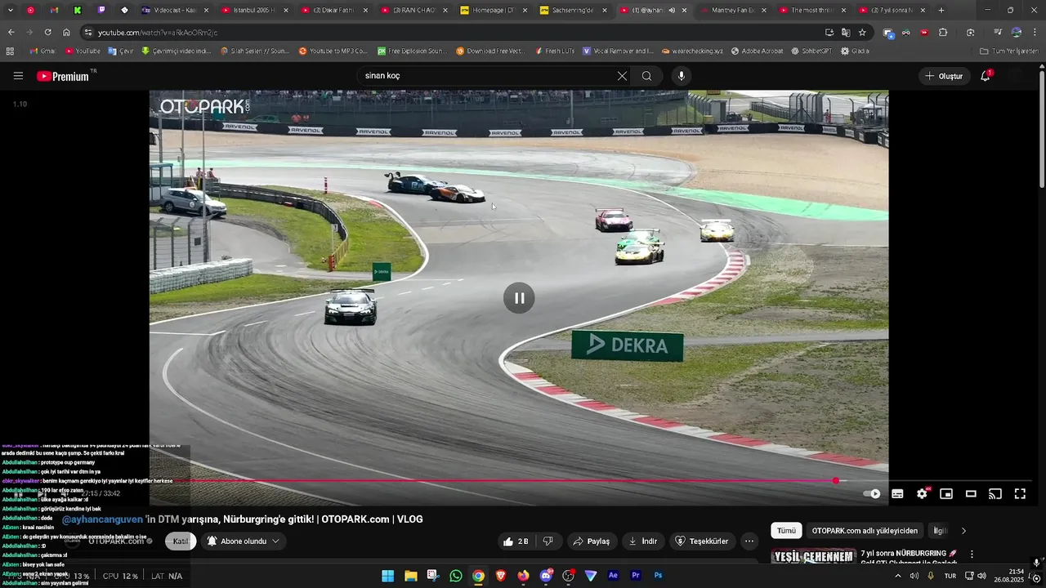Switch to miniplayer mode
Screen dimensions: 1046x588
pyautogui.click(x=946, y=493)
